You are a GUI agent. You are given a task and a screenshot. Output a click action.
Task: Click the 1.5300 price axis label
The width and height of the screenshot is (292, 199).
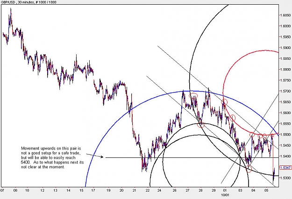pyautogui.click(x=285, y=178)
